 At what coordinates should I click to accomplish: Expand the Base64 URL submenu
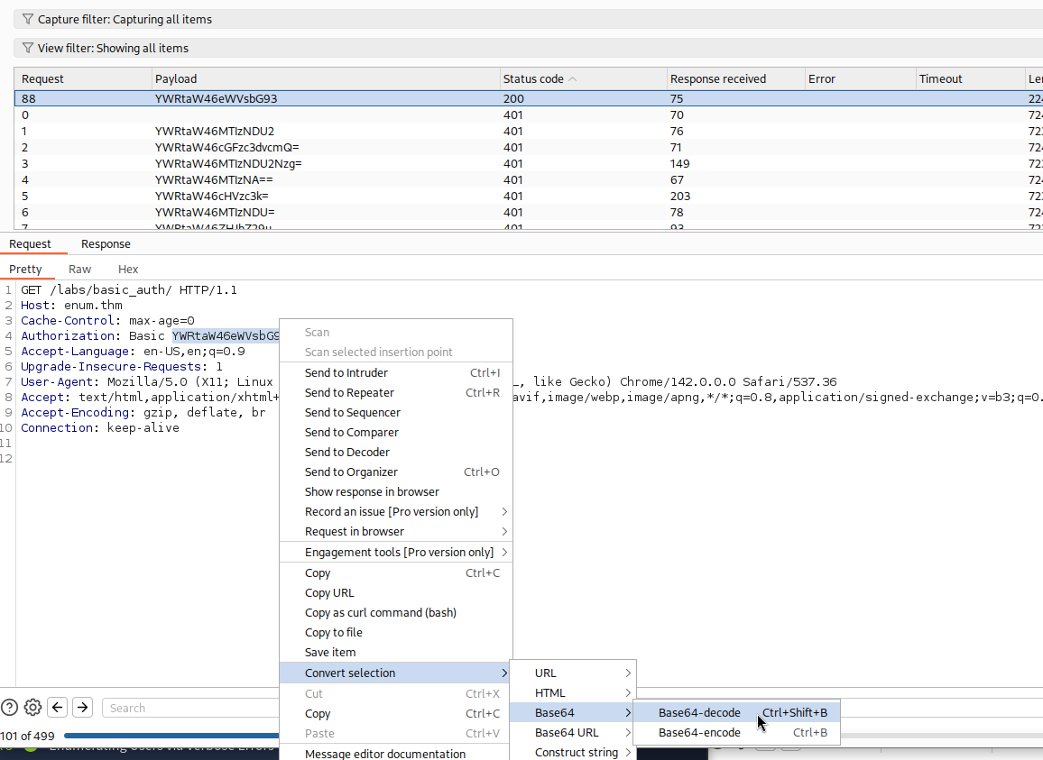[573, 732]
